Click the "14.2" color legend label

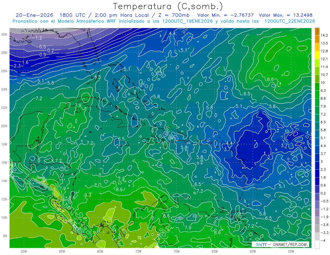click(324, 35)
